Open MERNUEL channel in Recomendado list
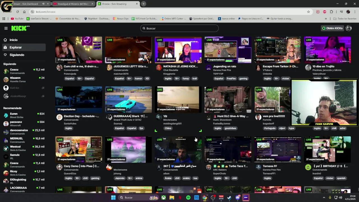Screen dimensions: 359x202 tap(24, 140)
